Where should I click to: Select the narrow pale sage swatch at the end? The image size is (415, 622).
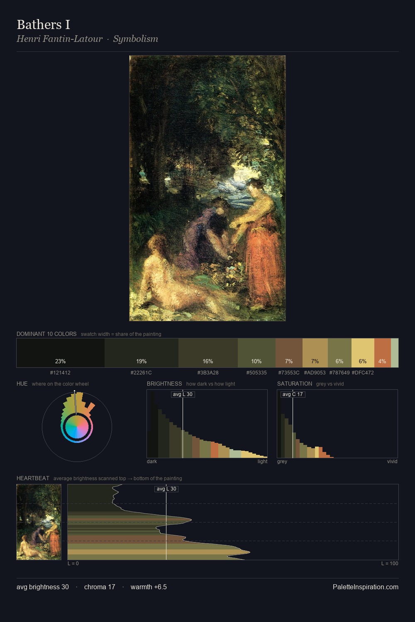point(395,353)
